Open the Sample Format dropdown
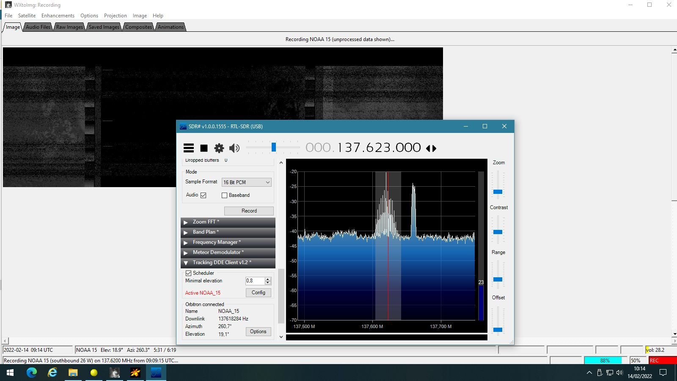The height and width of the screenshot is (381, 677). pyautogui.click(x=247, y=182)
